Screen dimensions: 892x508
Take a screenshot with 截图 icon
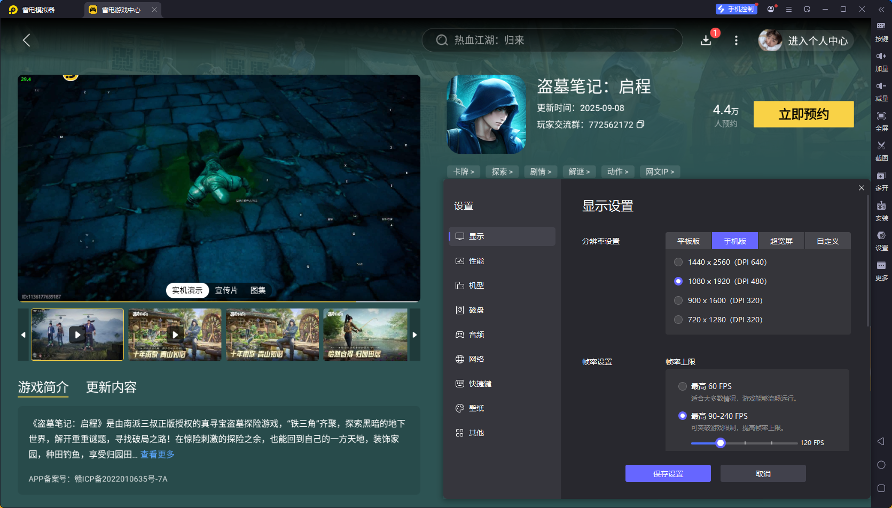[881, 151]
